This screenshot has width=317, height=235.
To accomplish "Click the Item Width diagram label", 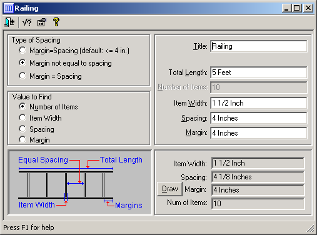I will [37, 205].
